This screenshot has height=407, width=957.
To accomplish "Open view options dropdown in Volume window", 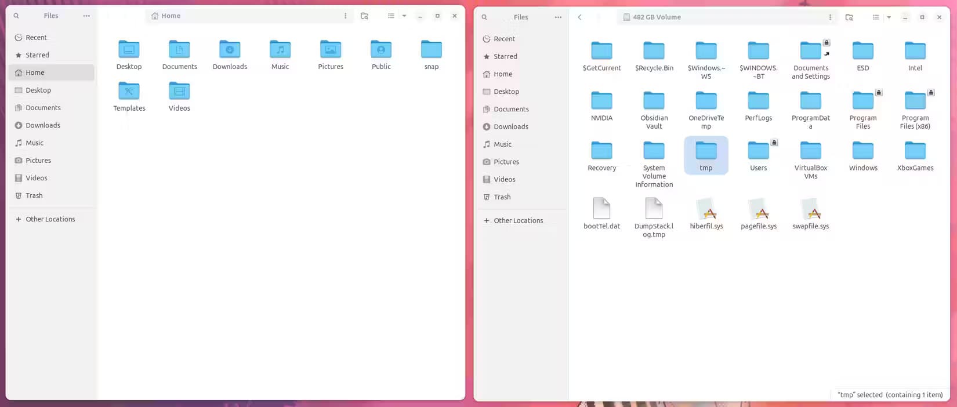I will [889, 17].
